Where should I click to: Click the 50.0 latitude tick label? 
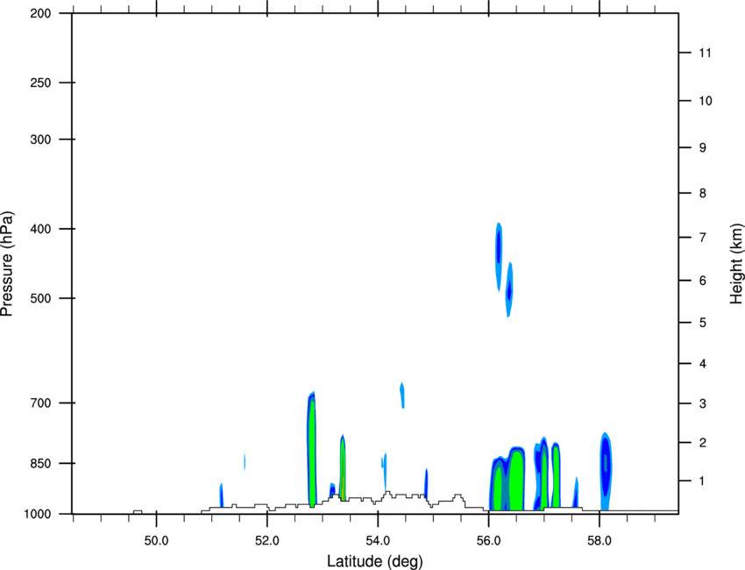pos(156,540)
